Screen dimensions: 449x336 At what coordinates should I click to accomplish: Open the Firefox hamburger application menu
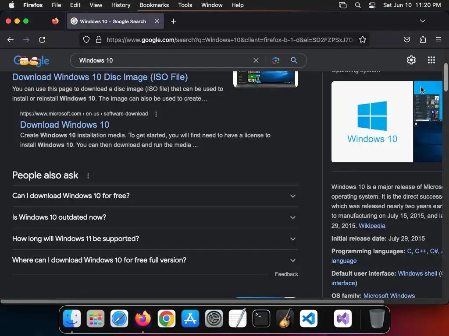pos(438,39)
